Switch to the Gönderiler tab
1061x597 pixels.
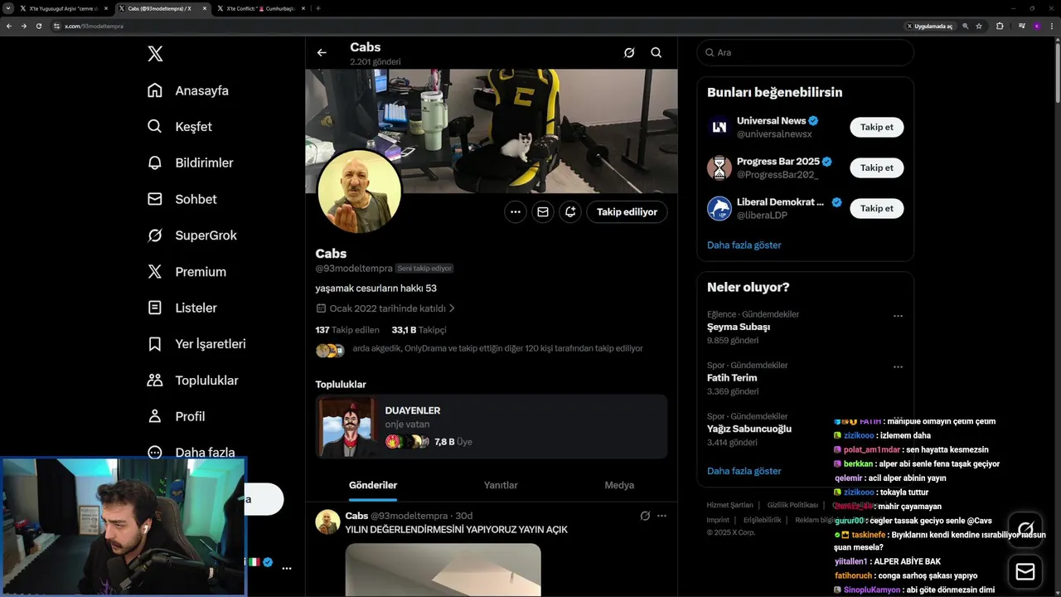click(x=373, y=485)
